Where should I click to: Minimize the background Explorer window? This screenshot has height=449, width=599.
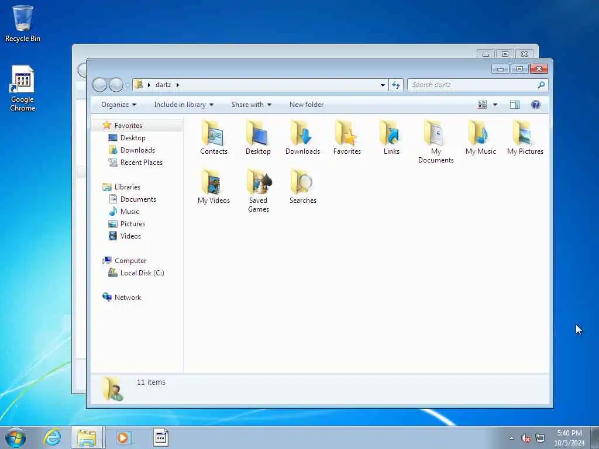point(486,54)
